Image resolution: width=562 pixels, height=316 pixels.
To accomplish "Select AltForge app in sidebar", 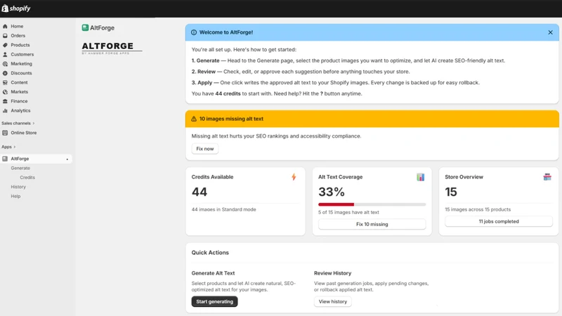I will pyautogui.click(x=36, y=159).
